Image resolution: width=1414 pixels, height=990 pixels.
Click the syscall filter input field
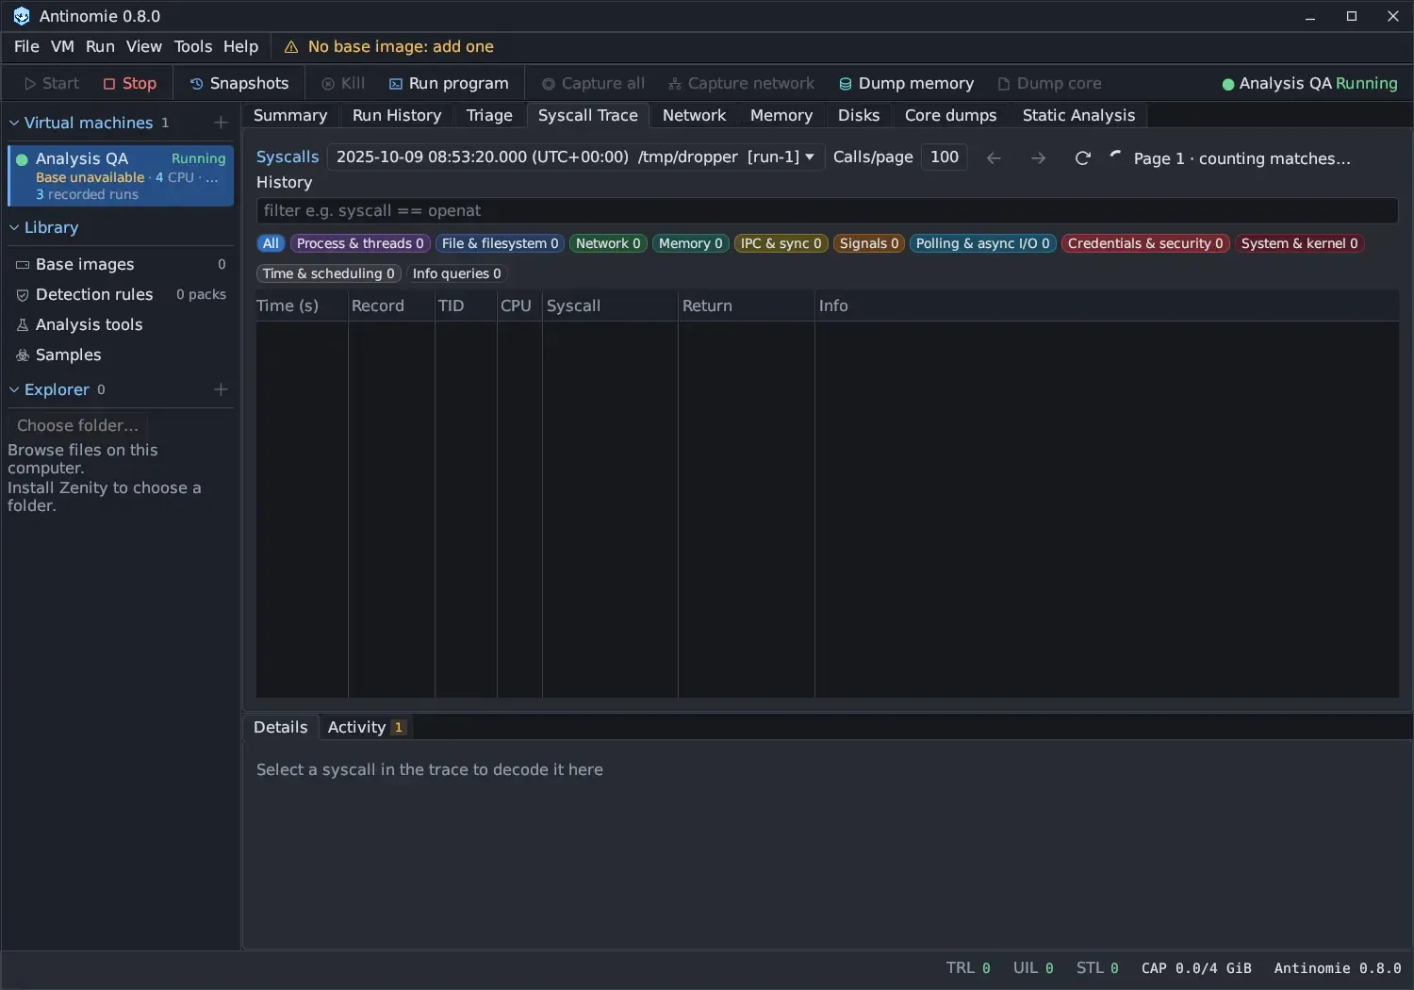tap(827, 210)
